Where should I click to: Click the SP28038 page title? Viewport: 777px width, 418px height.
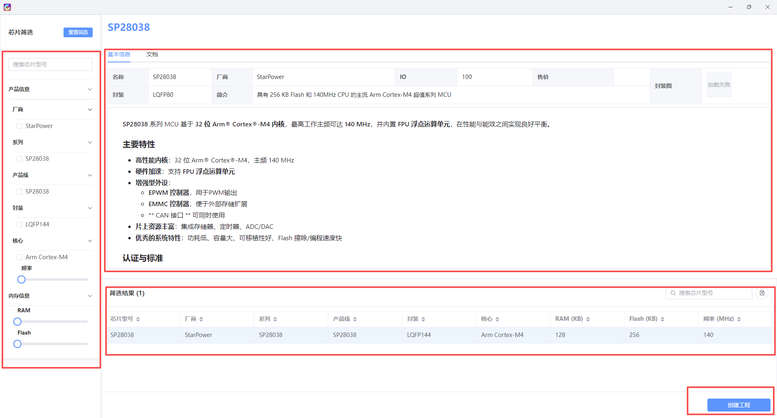coord(129,27)
